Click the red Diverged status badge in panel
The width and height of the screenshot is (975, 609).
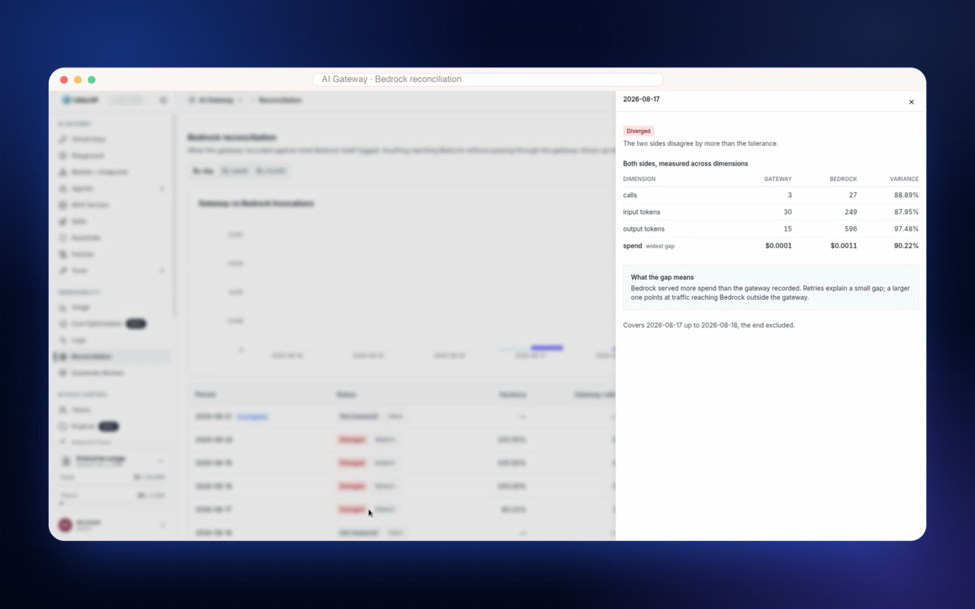coord(638,131)
